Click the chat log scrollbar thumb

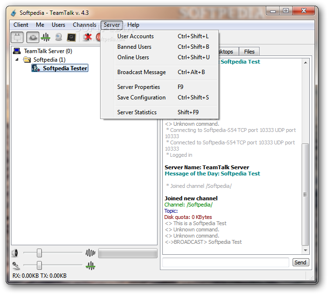point(305,195)
